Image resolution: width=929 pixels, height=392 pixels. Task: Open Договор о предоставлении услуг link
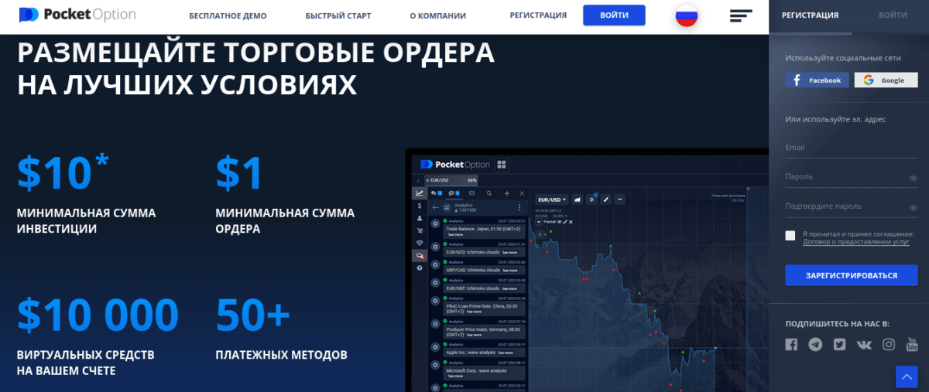tap(845, 242)
